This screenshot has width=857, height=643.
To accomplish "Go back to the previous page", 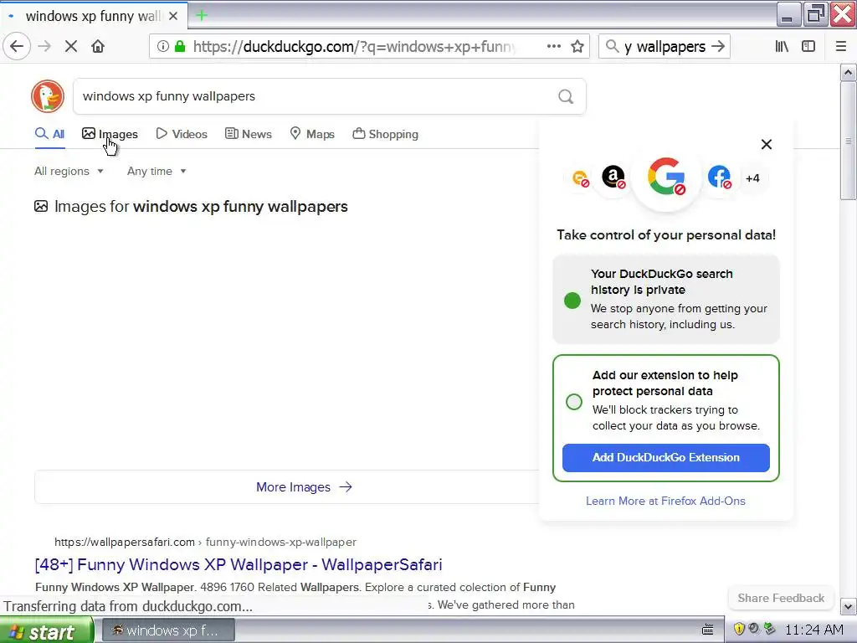I will (x=17, y=47).
